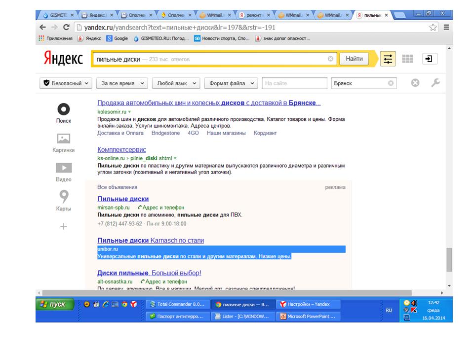Screen dimensions: 474x355
Task: Switch to Total Commander taskbar item
Action: [178, 304]
